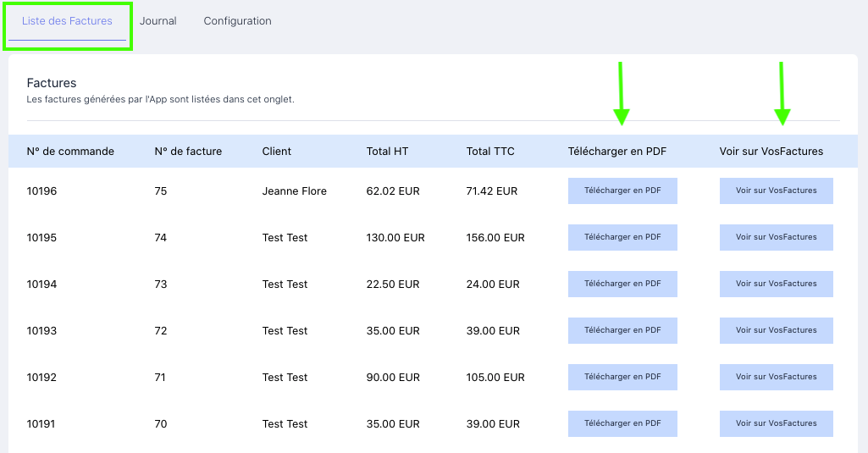The height and width of the screenshot is (453, 868).
Task: Click the 105.00 EUR Total TTC value
Action: coord(495,377)
